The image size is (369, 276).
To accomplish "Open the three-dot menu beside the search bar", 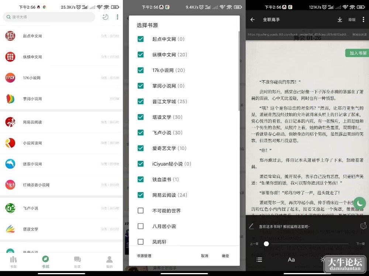I will [x=117, y=17].
